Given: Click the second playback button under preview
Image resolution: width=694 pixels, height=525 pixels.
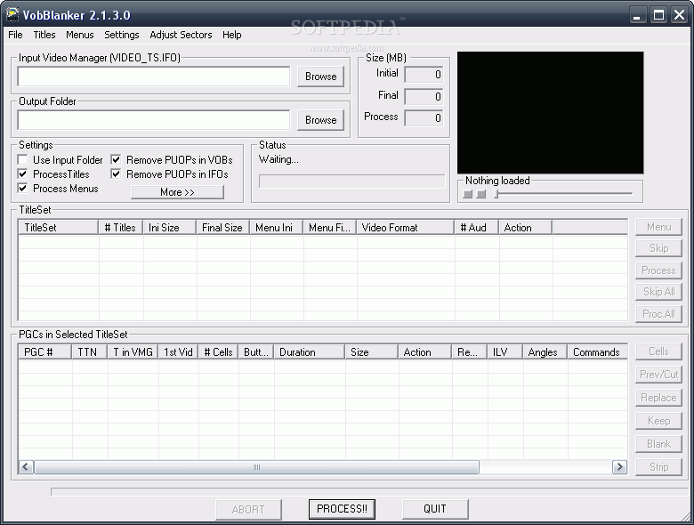Looking at the screenshot, I should (x=481, y=194).
